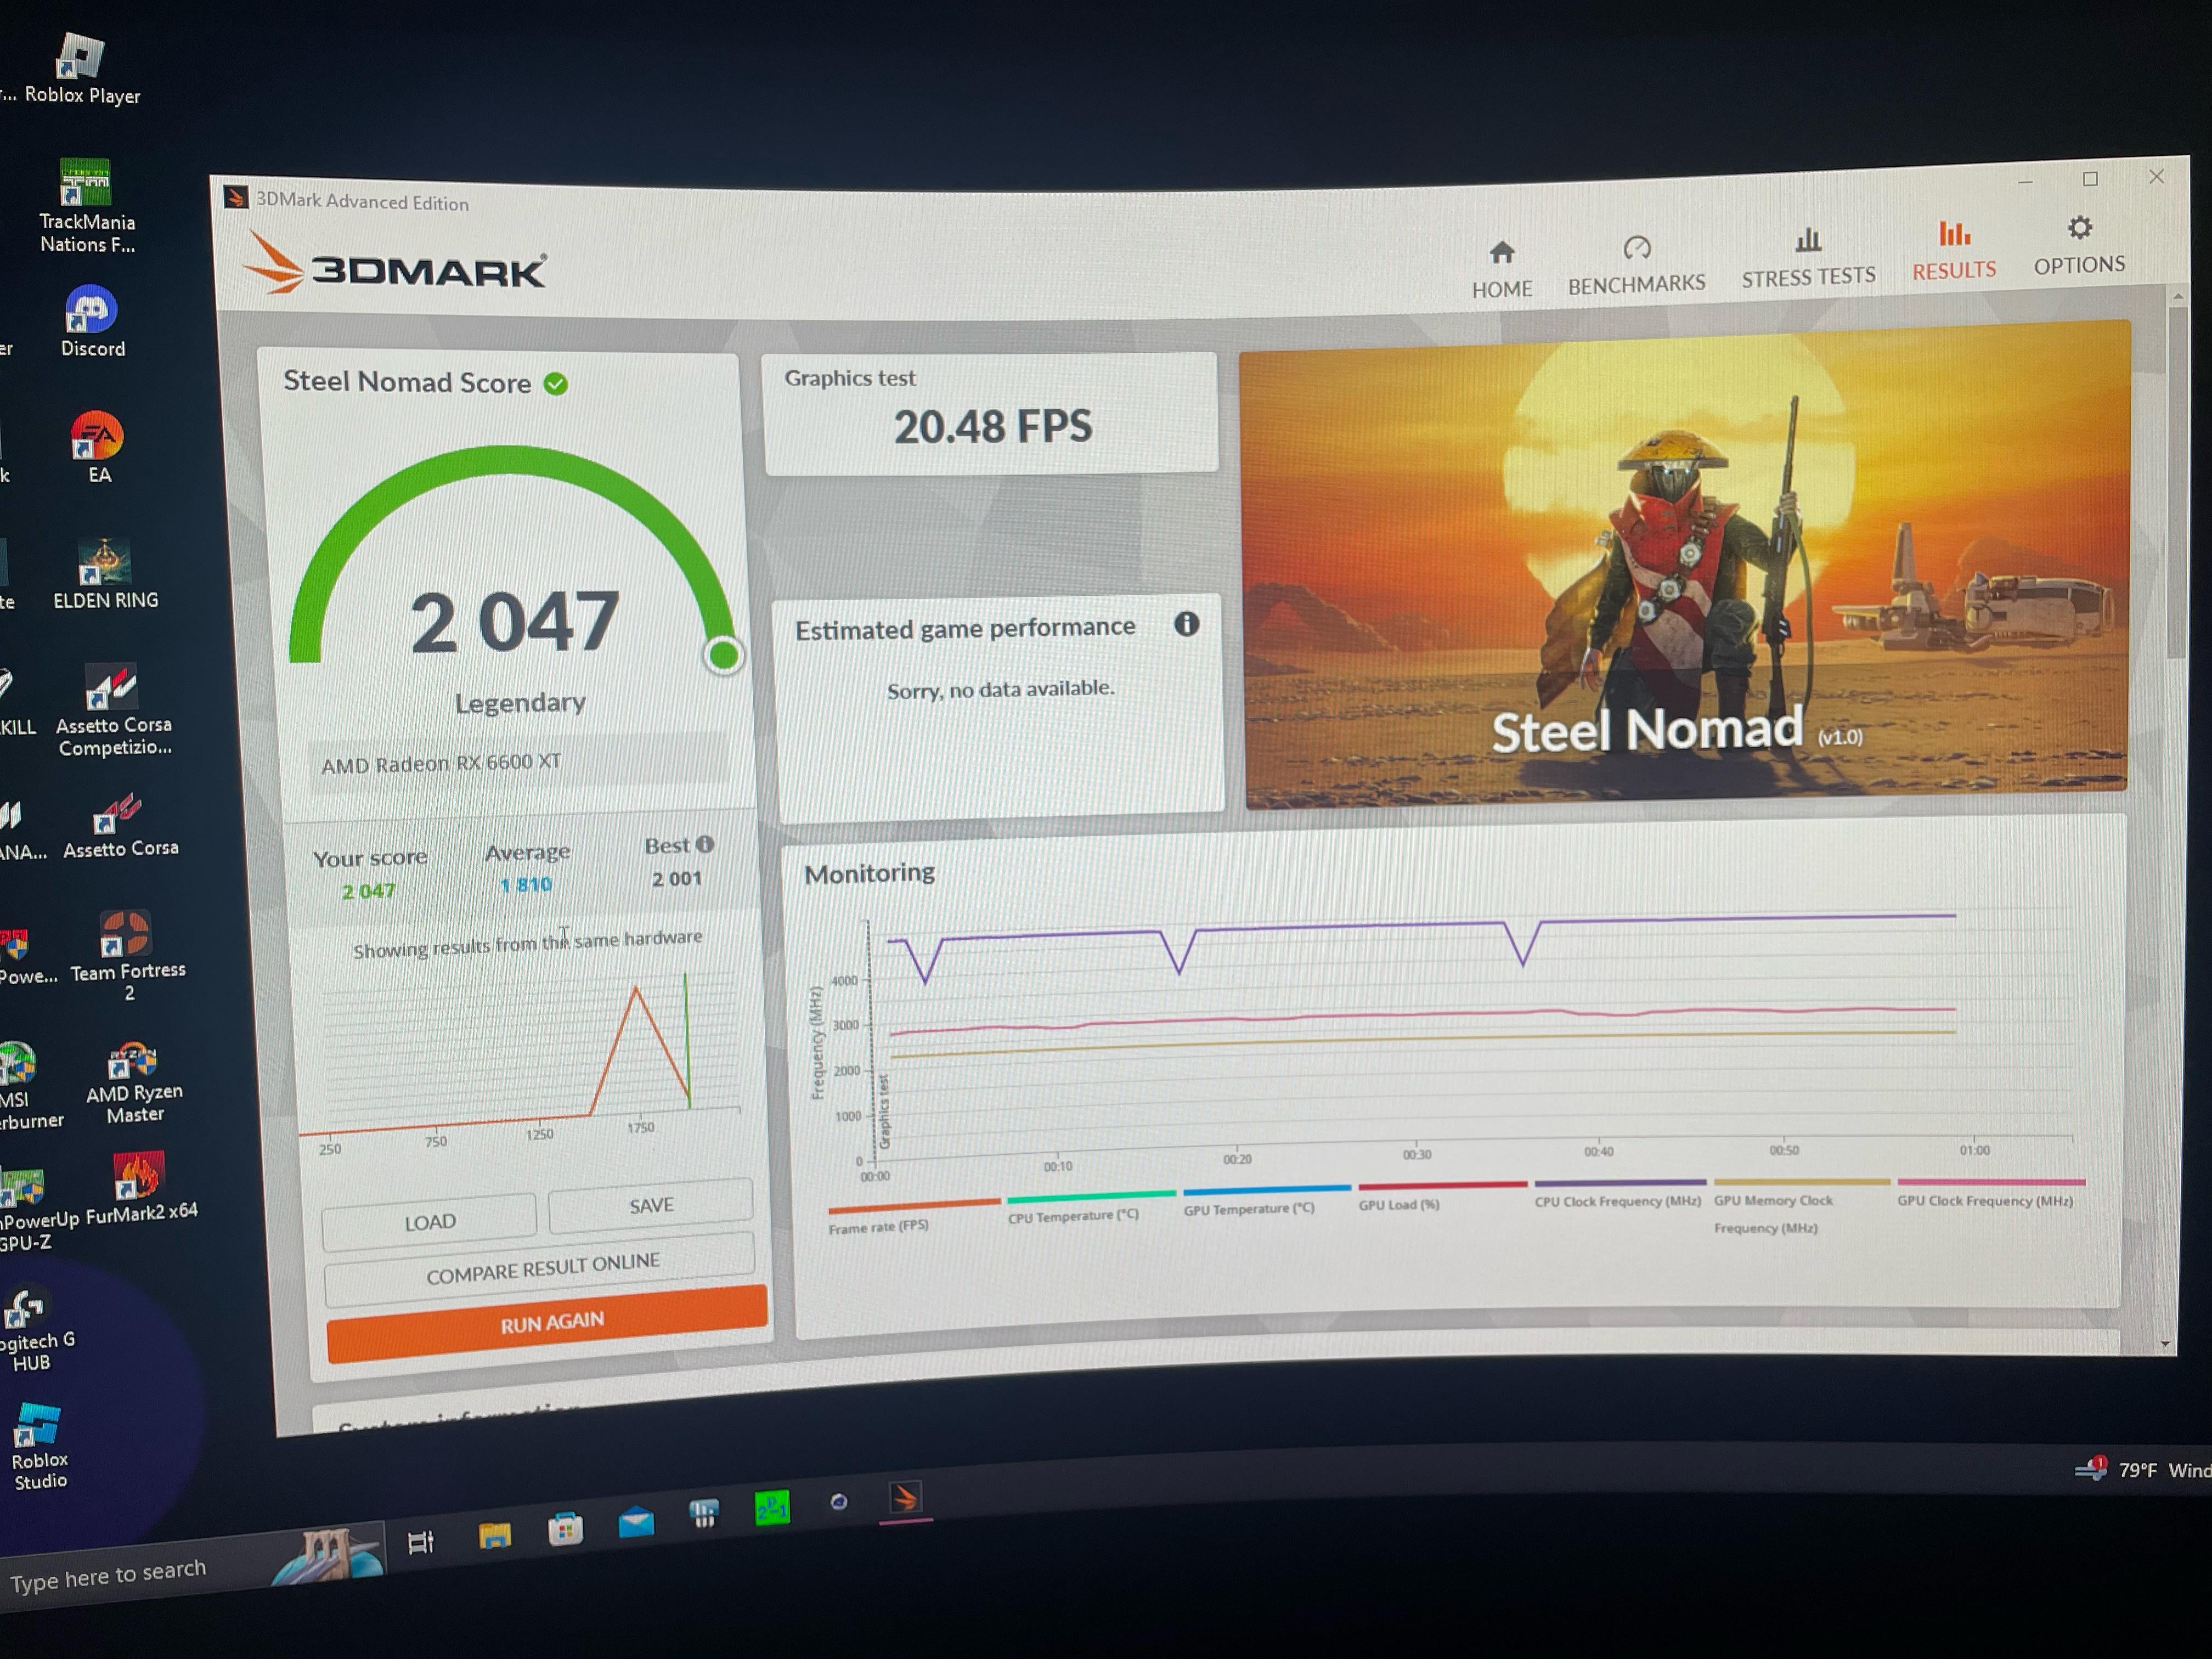Viewport: 2212px width, 1659px height.
Task: Click the info icon next to Best score
Action: tap(705, 844)
